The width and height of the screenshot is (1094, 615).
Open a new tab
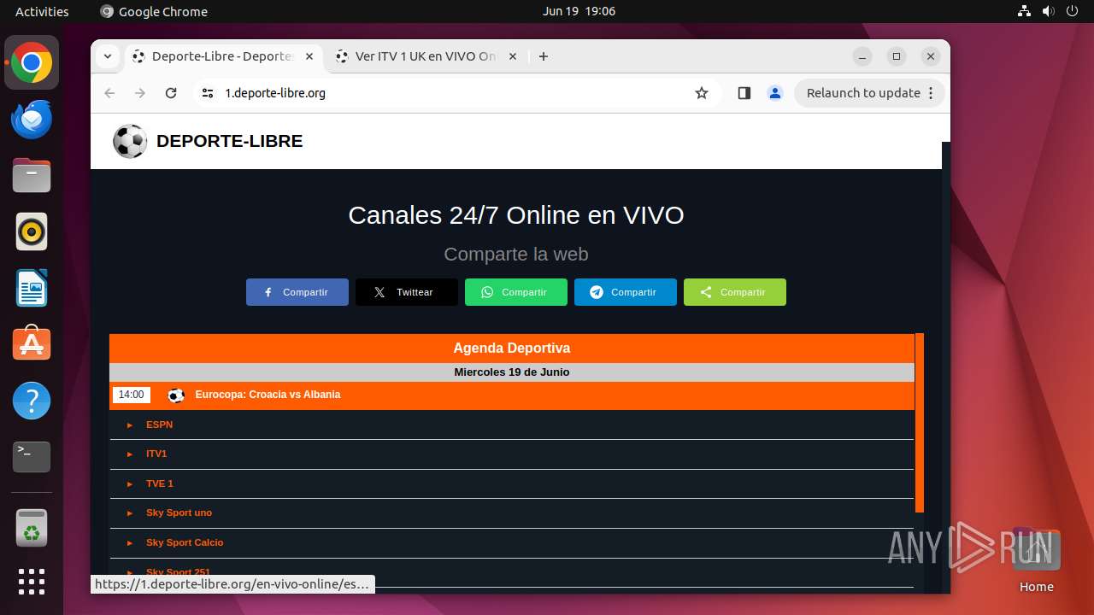coord(544,56)
